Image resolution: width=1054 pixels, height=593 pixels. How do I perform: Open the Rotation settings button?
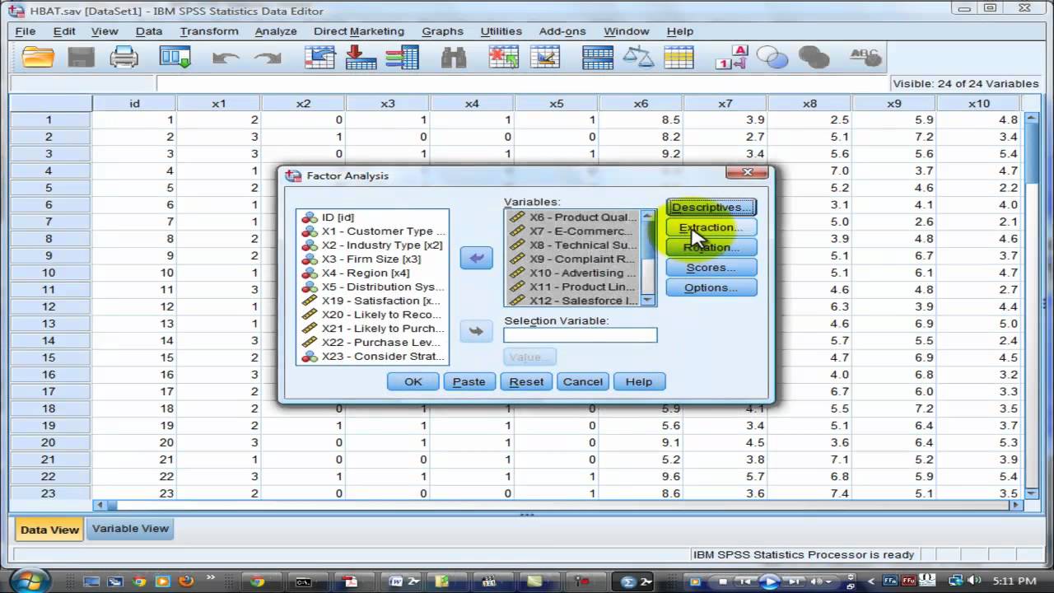[711, 247]
